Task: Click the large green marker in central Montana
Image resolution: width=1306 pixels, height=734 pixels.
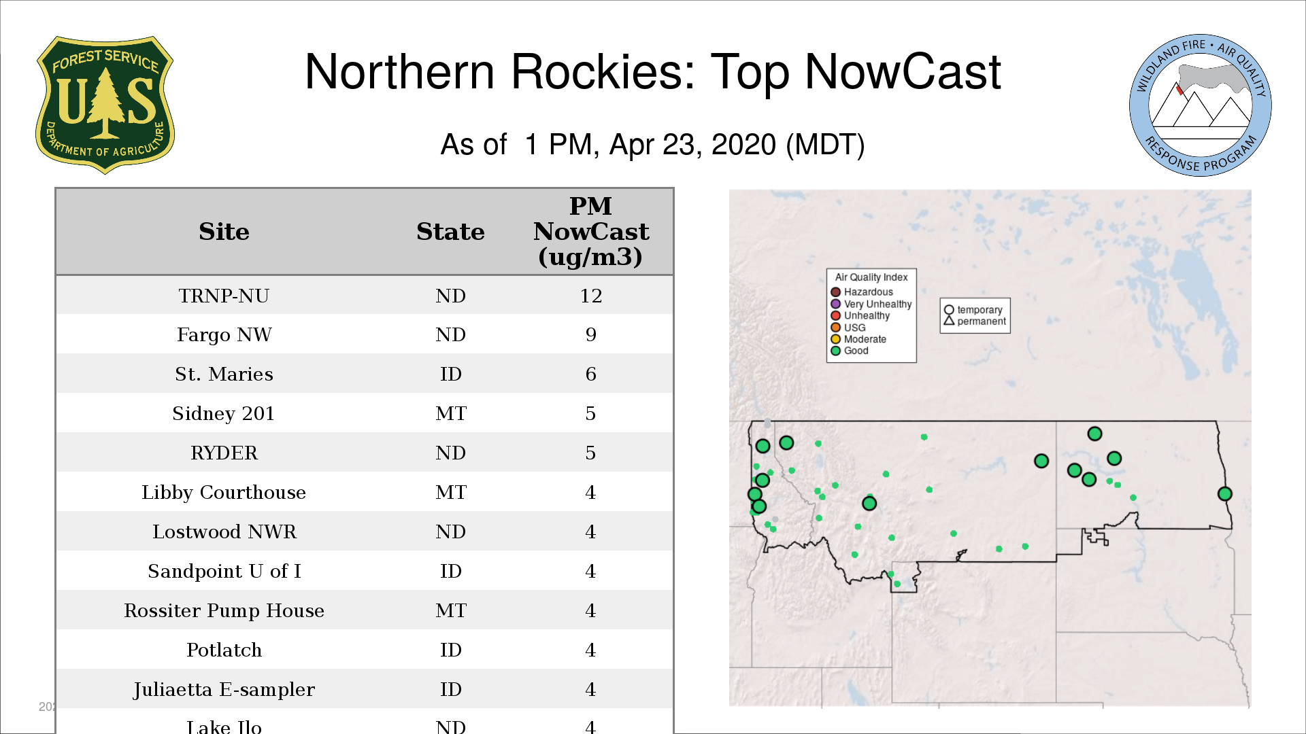Action: [869, 504]
